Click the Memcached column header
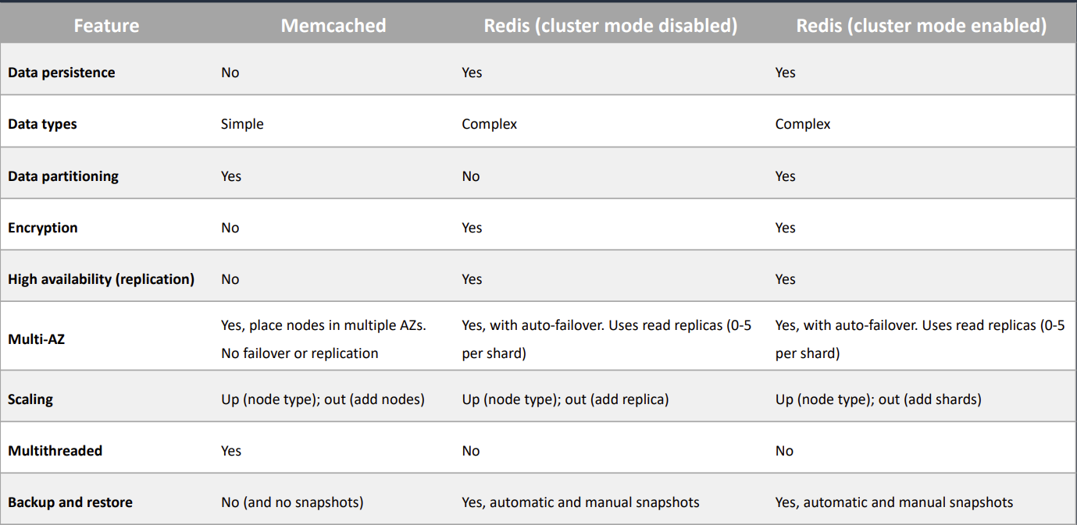Screen dimensions: 1077x525 333,26
